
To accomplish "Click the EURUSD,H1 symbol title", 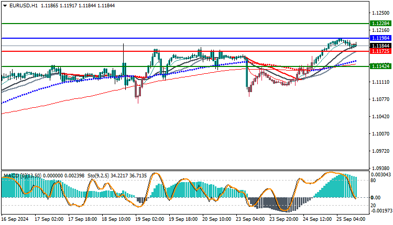I will point(23,6).
